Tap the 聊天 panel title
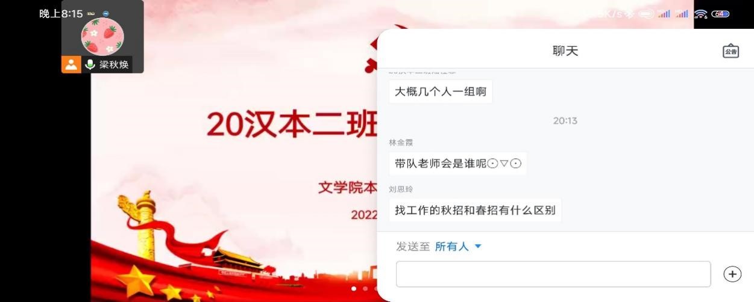This screenshot has height=302, width=754. pyautogui.click(x=565, y=51)
